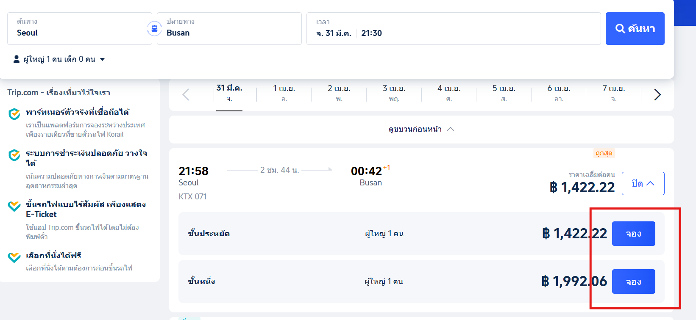
Task: Click the passenger person icon
Action: (17, 59)
